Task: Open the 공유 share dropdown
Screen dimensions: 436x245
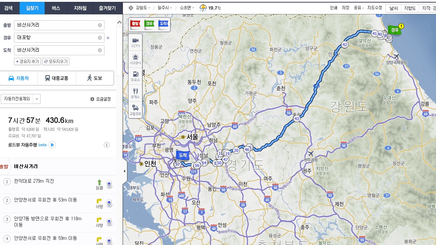Action: [358, 8]
